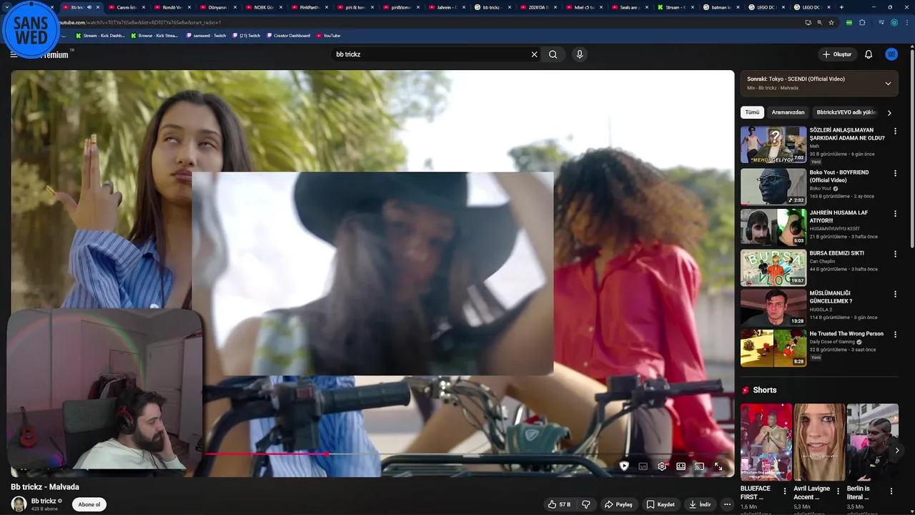
Task: Open player settings gear
Action: [x=662, y=466]
